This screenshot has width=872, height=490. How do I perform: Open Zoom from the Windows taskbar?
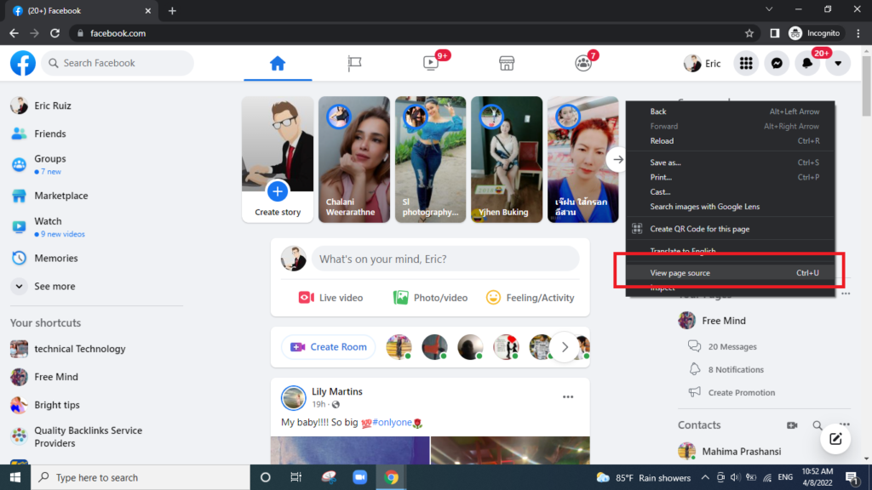[x=359, y=477]
